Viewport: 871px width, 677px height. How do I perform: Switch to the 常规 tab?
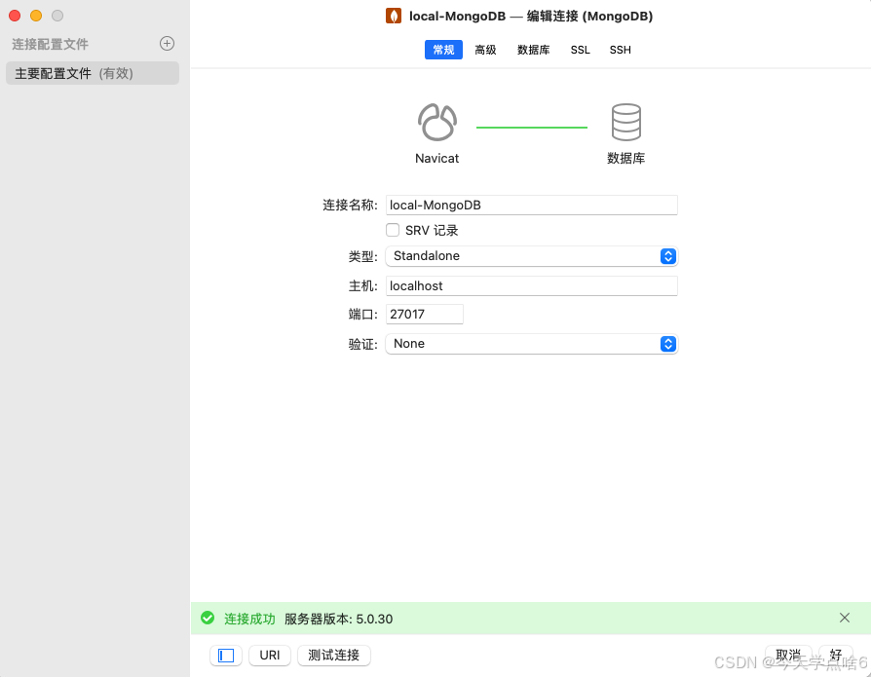(x=443, y=50)
